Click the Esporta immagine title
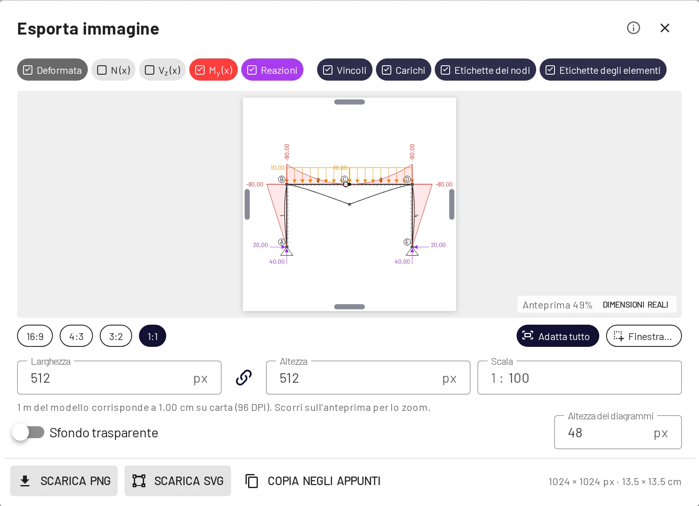Screen dimensions: 699x506 88,29
